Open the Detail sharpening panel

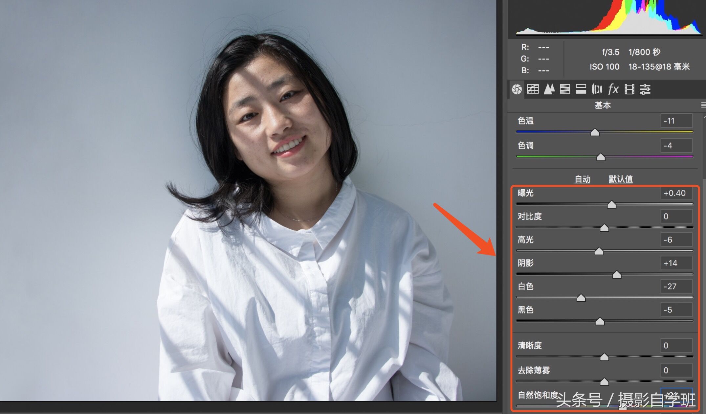click(549, 89)
